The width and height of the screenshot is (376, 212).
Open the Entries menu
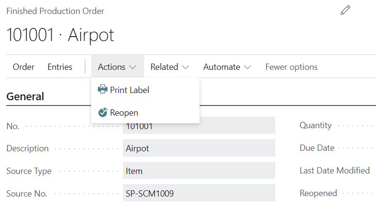(x=60, y=67)
